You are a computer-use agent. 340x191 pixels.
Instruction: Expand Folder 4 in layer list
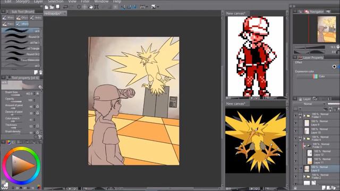pos(304,138)
